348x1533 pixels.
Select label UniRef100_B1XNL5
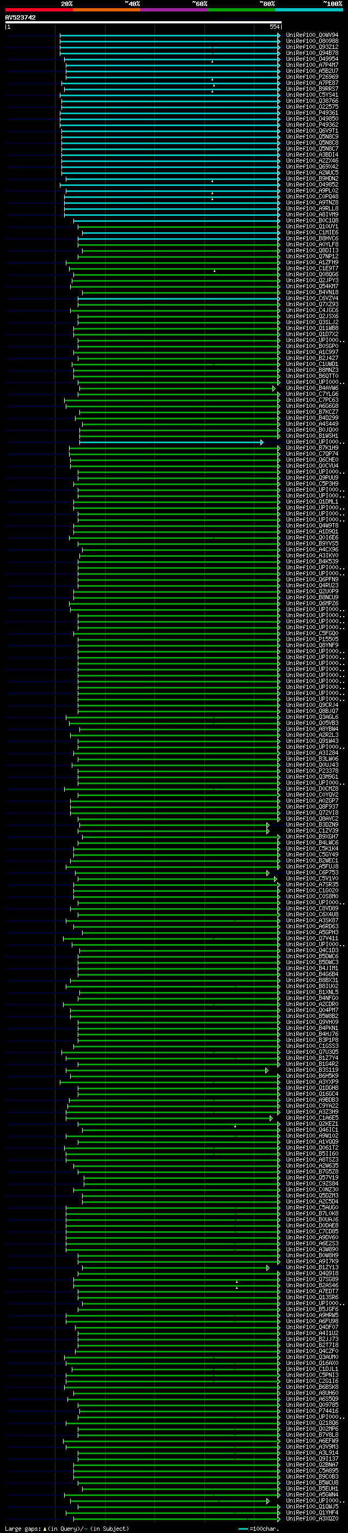pyautogui.click(x=312, y=992)
